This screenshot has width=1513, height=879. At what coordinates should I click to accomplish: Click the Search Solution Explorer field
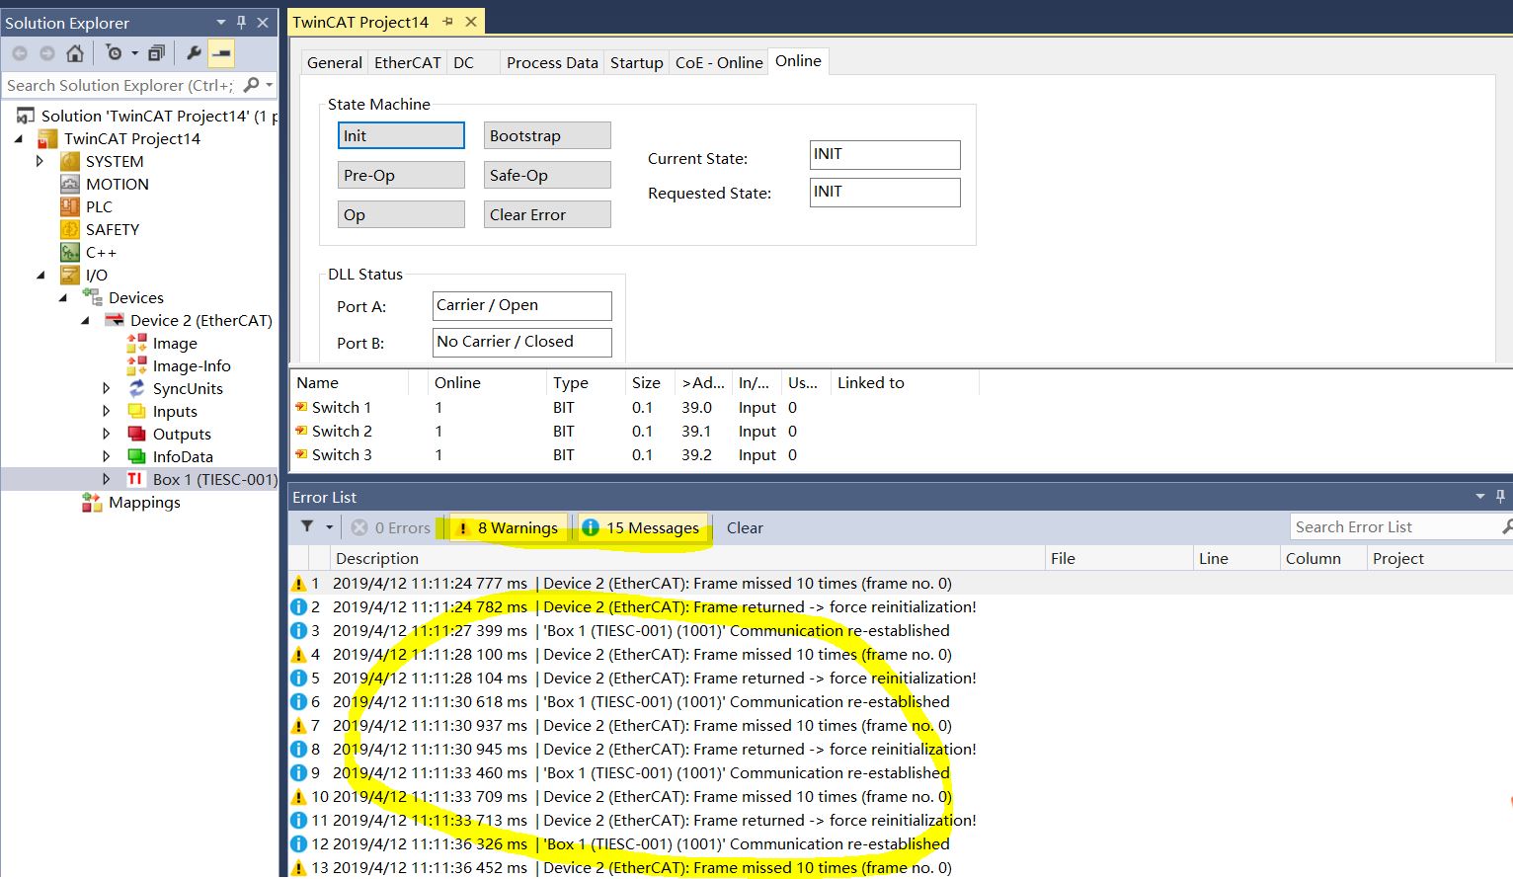(120, 85)
